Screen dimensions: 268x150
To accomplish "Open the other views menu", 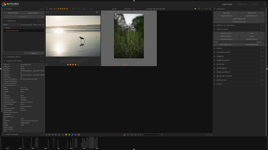I will pos(255,4).
